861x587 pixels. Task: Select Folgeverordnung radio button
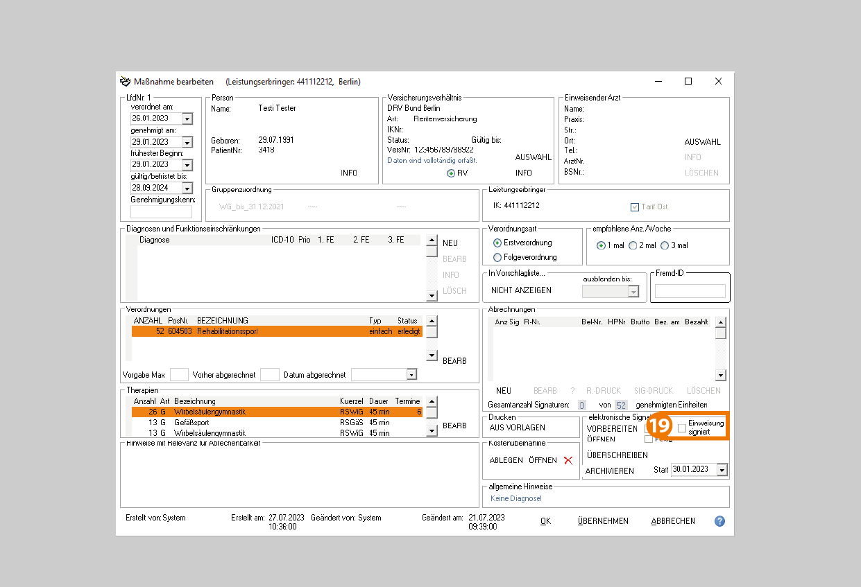(497, 257)
